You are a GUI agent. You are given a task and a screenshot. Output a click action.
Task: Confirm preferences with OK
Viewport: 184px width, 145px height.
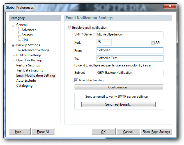[104, 131]
